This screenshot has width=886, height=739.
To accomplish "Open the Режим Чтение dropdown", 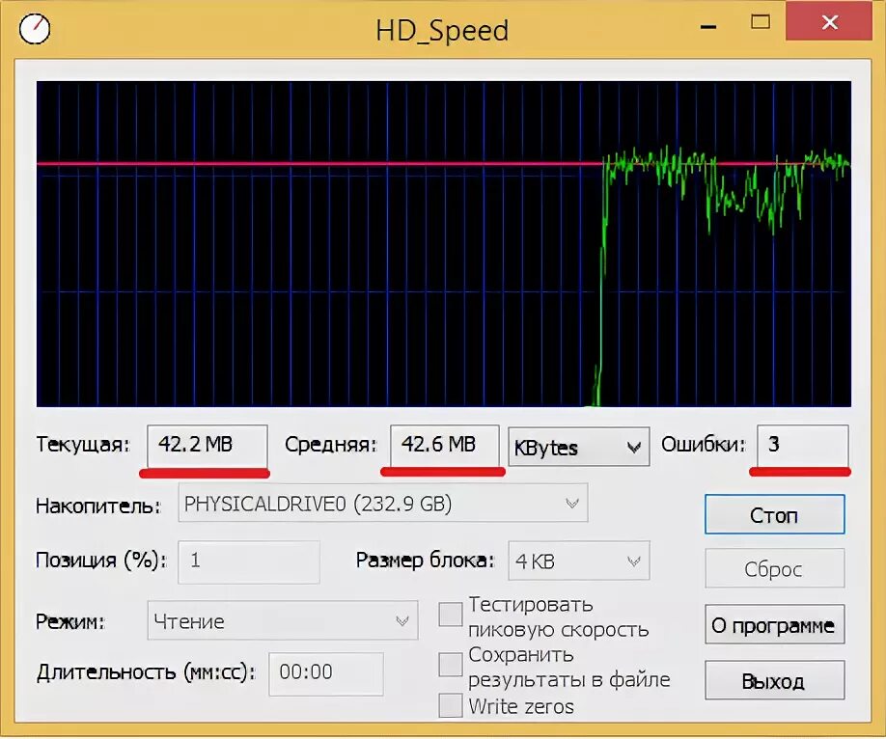I will pyautogui.click(x=283, y=621).
